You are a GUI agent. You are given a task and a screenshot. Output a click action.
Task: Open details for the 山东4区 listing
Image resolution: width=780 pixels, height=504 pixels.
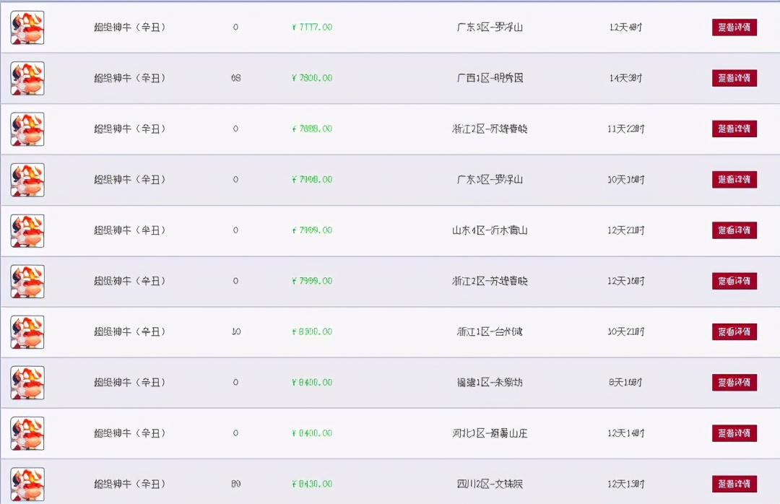(734, 230)
